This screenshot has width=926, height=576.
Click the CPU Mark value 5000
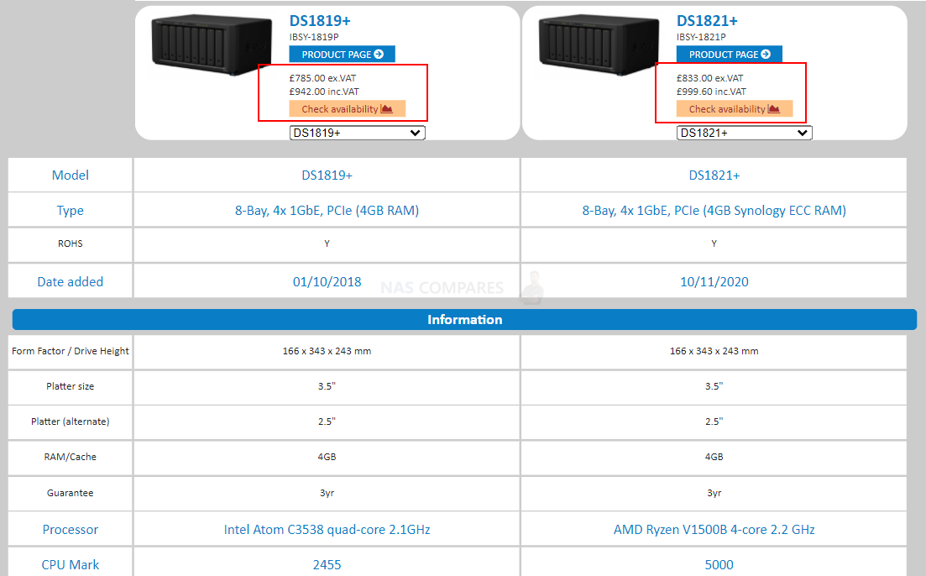(x=719, y=565)
